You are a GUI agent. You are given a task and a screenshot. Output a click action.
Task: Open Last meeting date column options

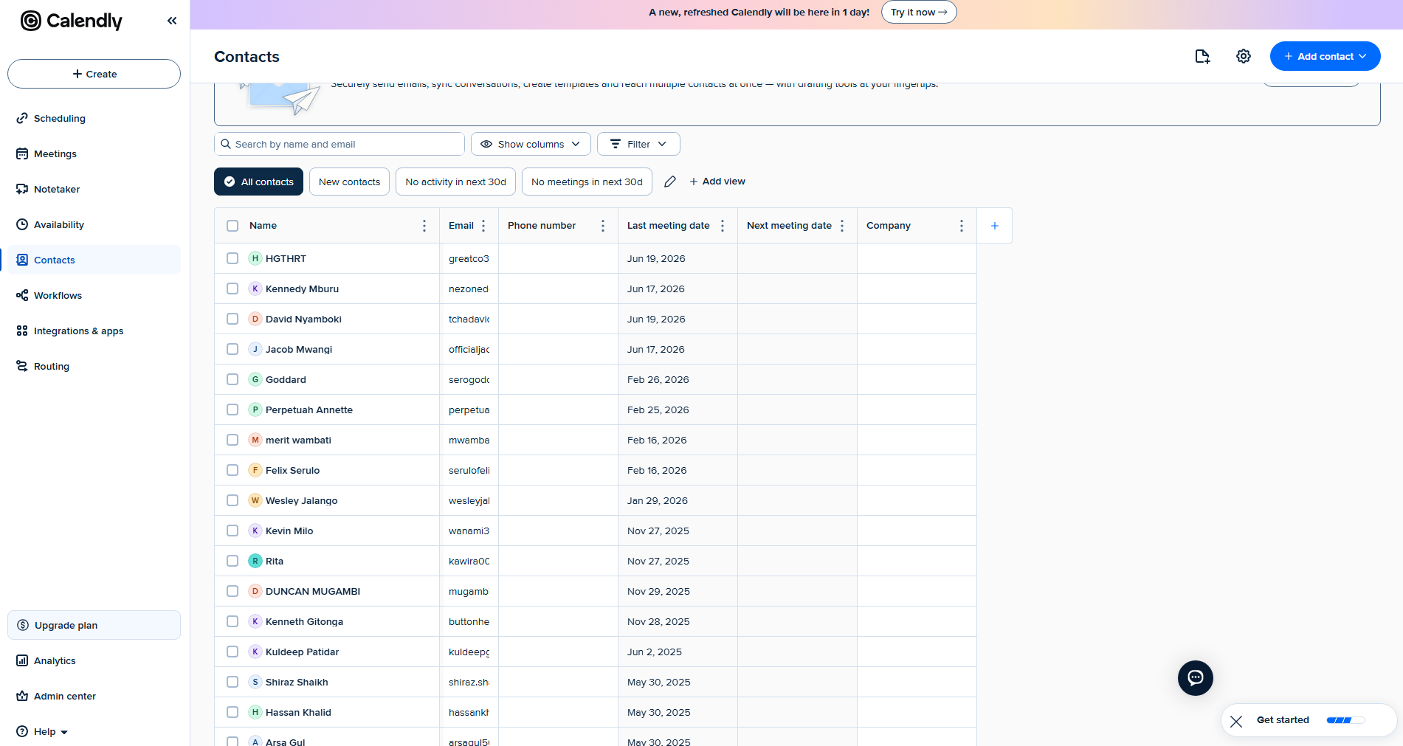tap(723, 226)
